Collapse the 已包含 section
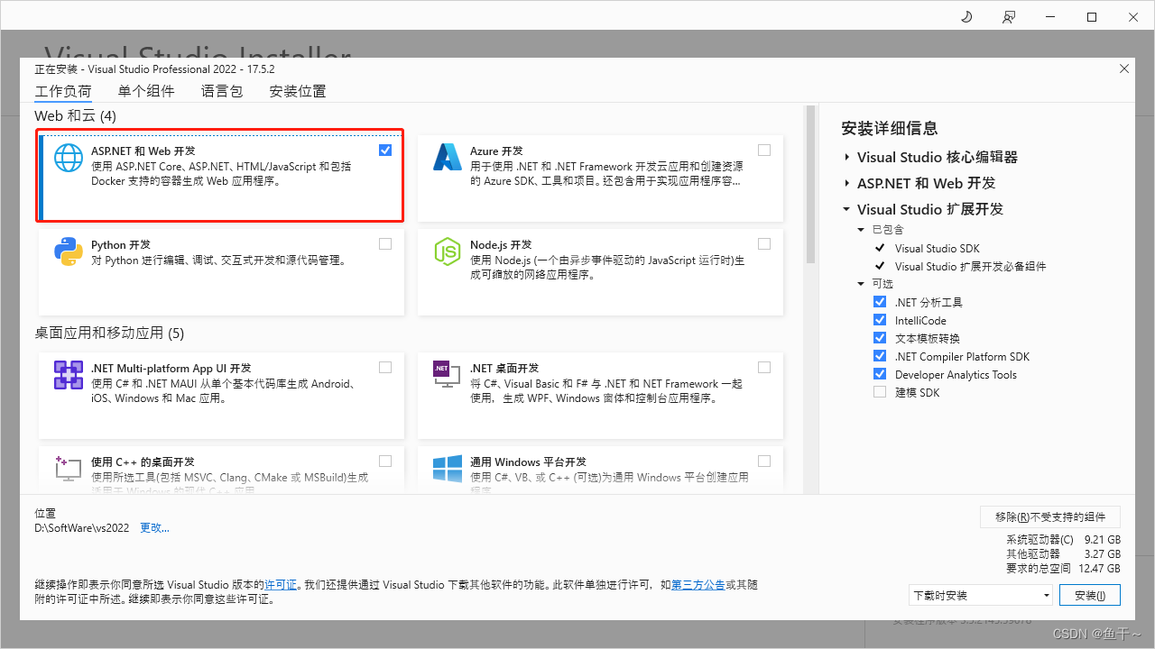The width and height of the screenshot is (1155, 649). click(862, 230)
